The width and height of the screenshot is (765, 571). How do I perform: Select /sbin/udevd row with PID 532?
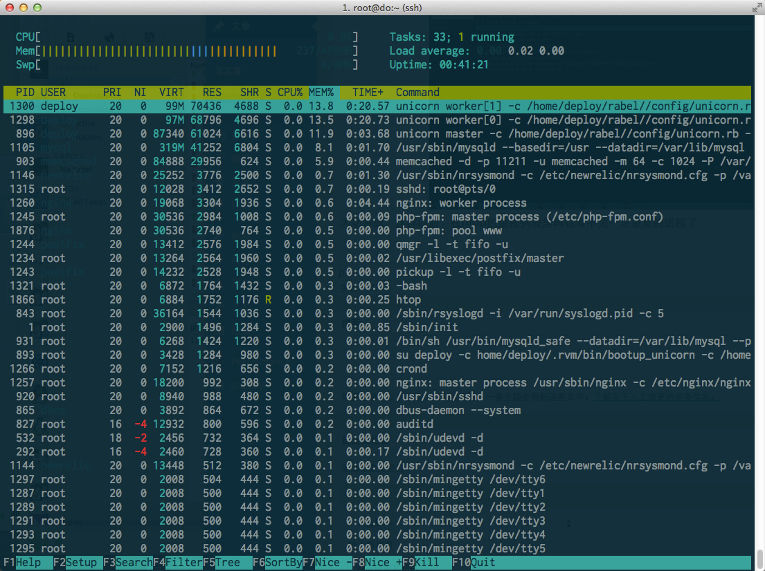(377, 438)
